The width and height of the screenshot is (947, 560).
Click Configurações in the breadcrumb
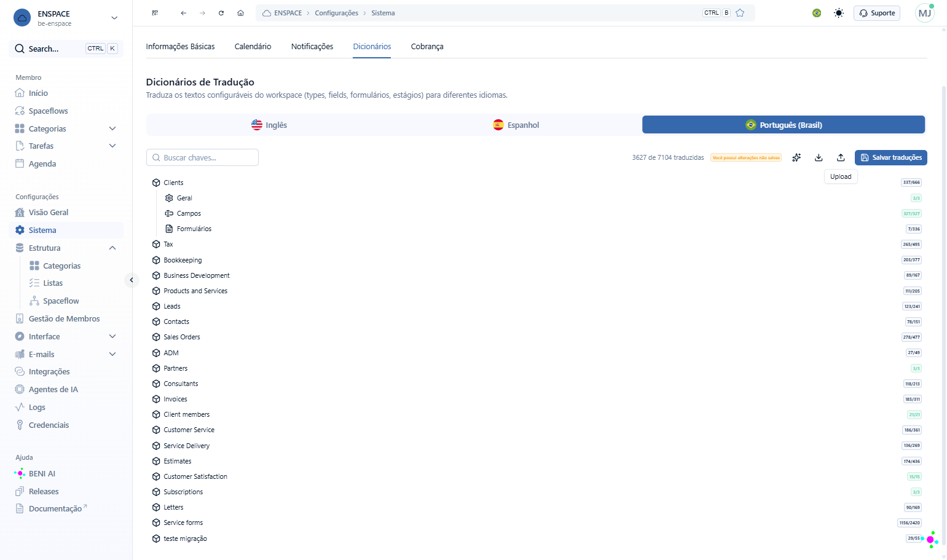click(x=337, y=13)
